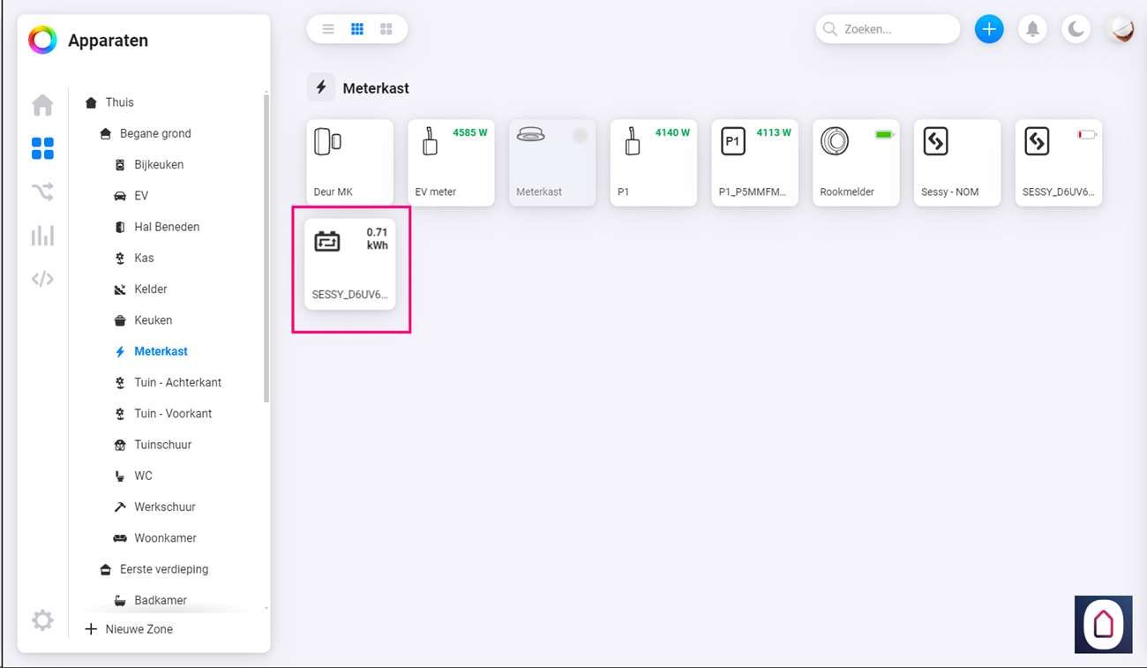Open the SESSY_D6UV6 tile showing 0.71 kWh

[350, 265]
